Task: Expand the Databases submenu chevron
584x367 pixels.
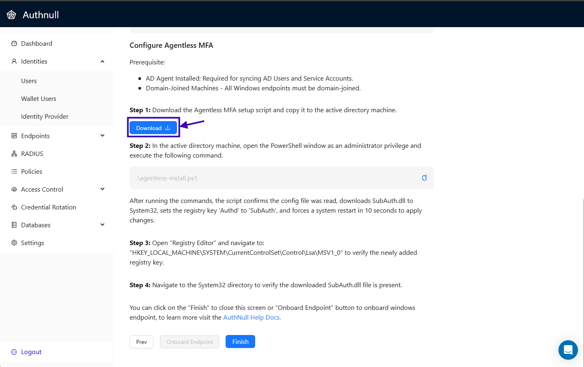Action: tap(102, 225)
